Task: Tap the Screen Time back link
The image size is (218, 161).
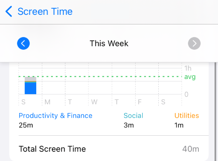Action: click(45, 11)
